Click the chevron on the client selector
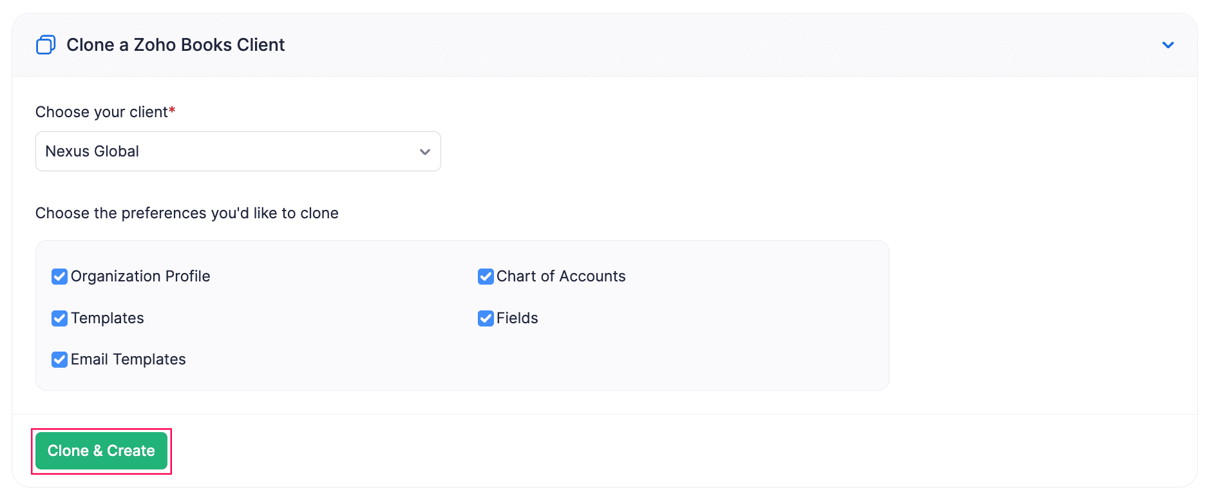Viewport: 1212px width, 501px height. (424, 151)
